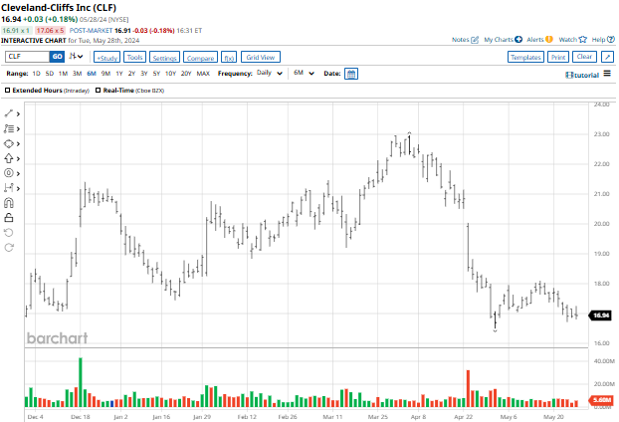Click the CLF symbol input field

[25, 58]
